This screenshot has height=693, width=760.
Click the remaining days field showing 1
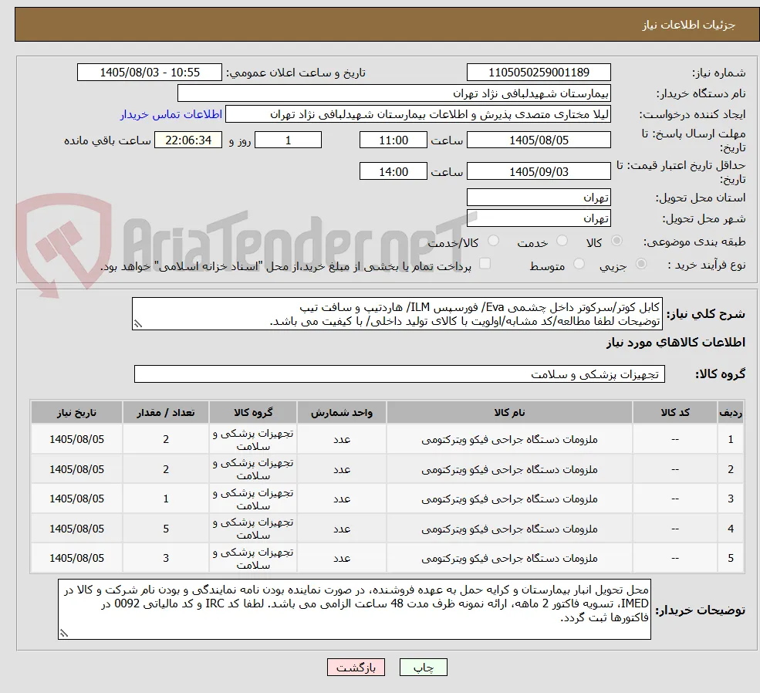click(288, 140)
